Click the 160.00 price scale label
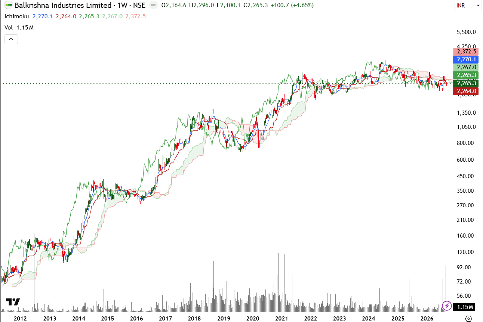483x322 pixels. tap(465, 236)
